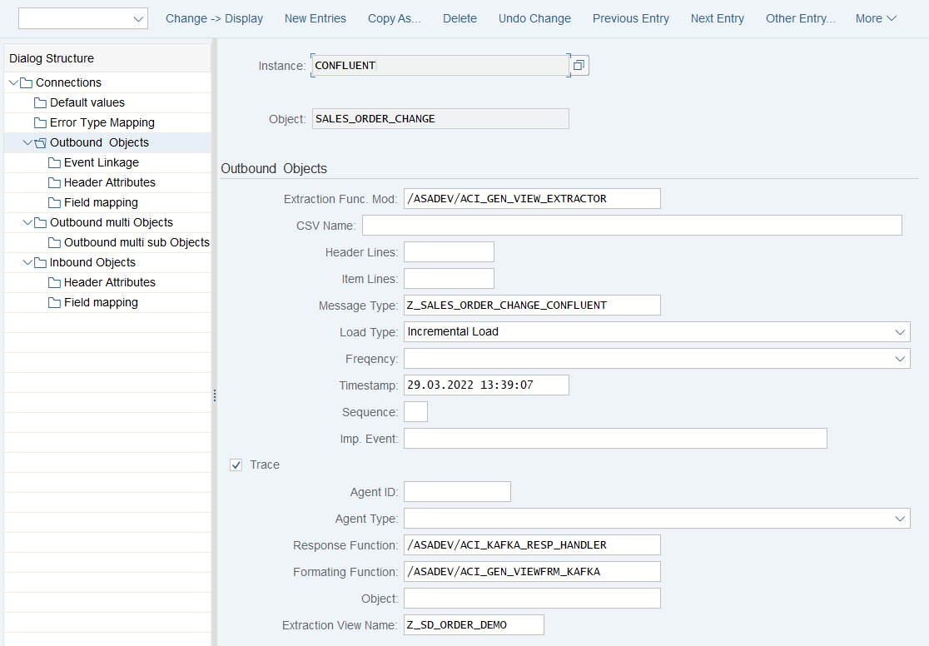Click the Outbound multi Objects folder icon
The image size is (929, 646).
[40, 222]
